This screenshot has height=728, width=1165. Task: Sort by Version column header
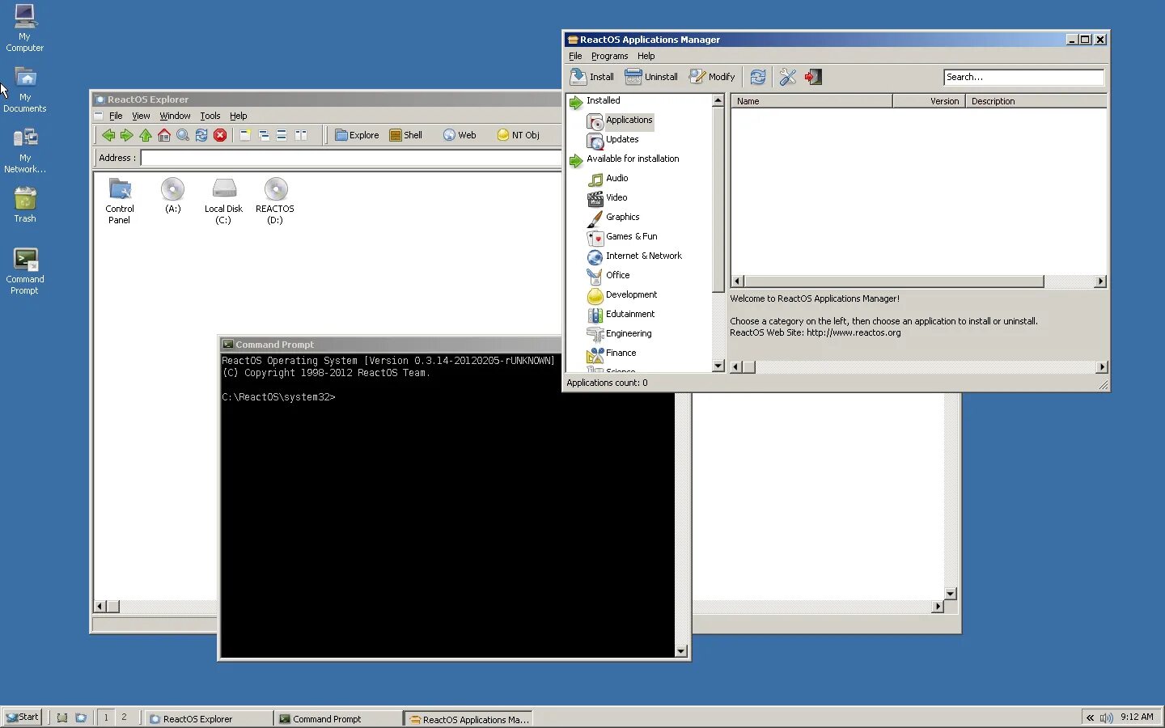point(929,101)
